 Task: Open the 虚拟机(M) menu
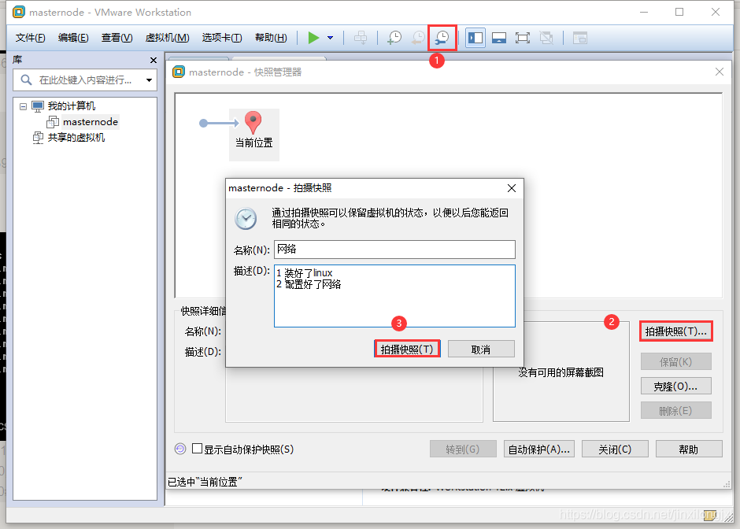(167, 38)
